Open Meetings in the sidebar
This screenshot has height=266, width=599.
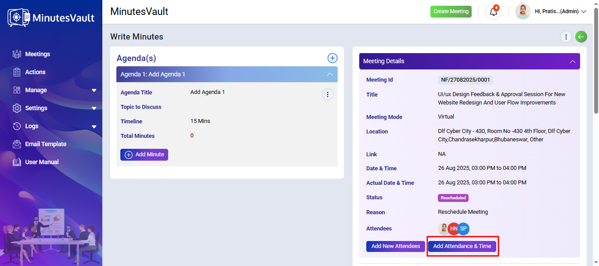point(38,54)
